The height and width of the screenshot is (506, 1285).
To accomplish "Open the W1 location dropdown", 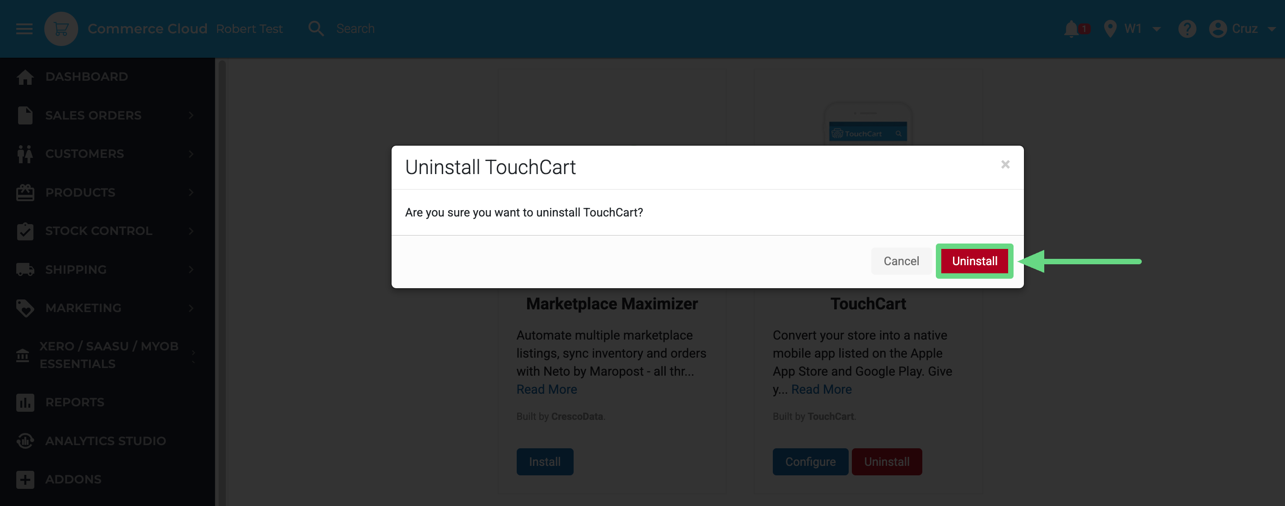I will 1141,28.
